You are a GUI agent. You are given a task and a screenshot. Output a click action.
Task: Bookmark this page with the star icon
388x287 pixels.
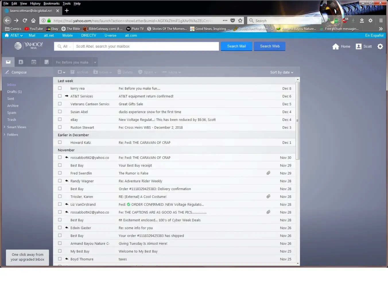[x=240, y=21]
